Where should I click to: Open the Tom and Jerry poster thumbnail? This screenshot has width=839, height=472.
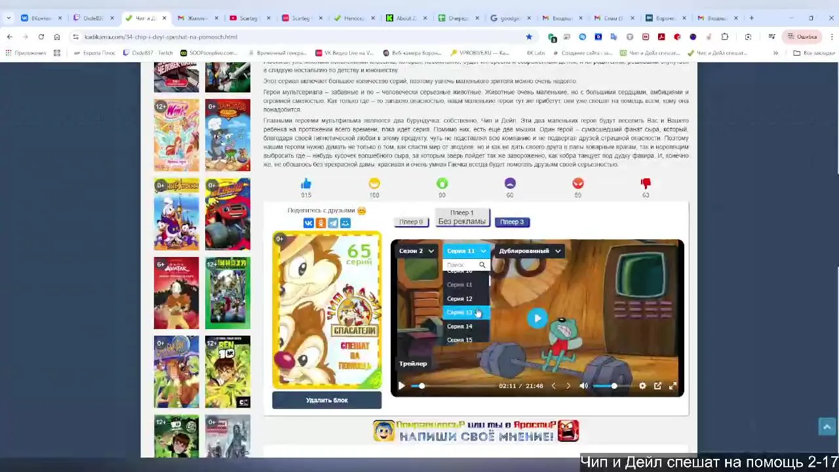(227, 136)
